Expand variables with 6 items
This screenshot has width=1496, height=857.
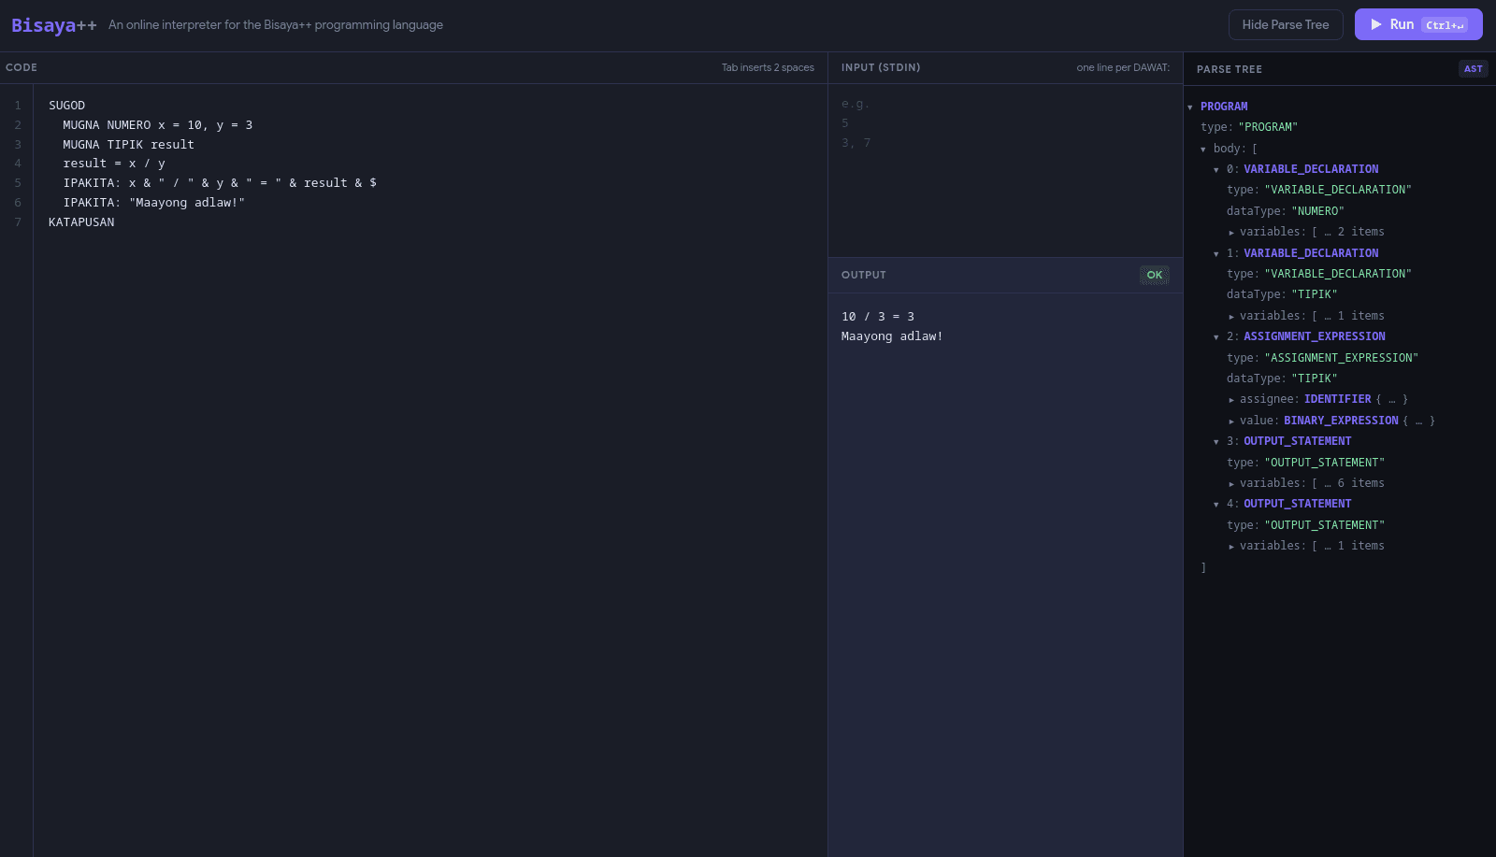pyautogui.click(x=1231, y=484)
